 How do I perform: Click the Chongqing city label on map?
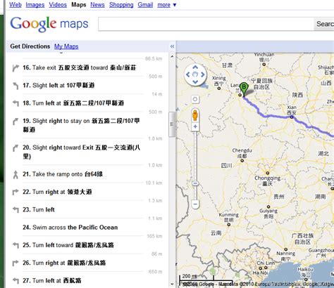267,181
